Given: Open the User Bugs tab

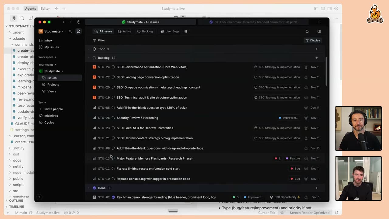Looking at the screenshot, I should point(170,31).
